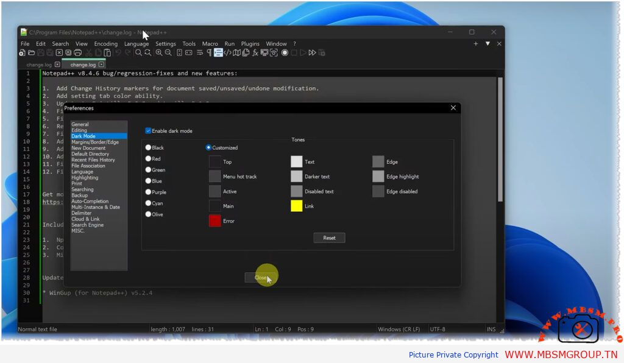Uncheck the Enable dark mode checkbox
The image size is (624, 363).
click(x=148, y=131)
